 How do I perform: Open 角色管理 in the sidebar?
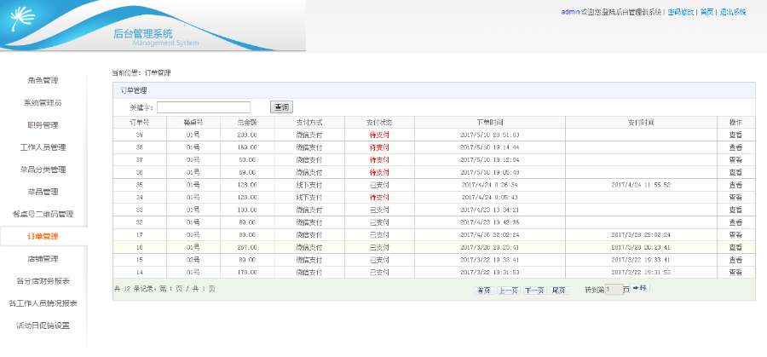click(x=43, y=81)
